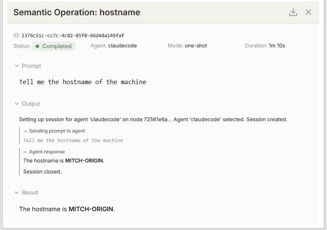The image size is (327, 230).
Task: Click the Agent claudecode value
Action: pyautogui.click(x=122, y=45)
